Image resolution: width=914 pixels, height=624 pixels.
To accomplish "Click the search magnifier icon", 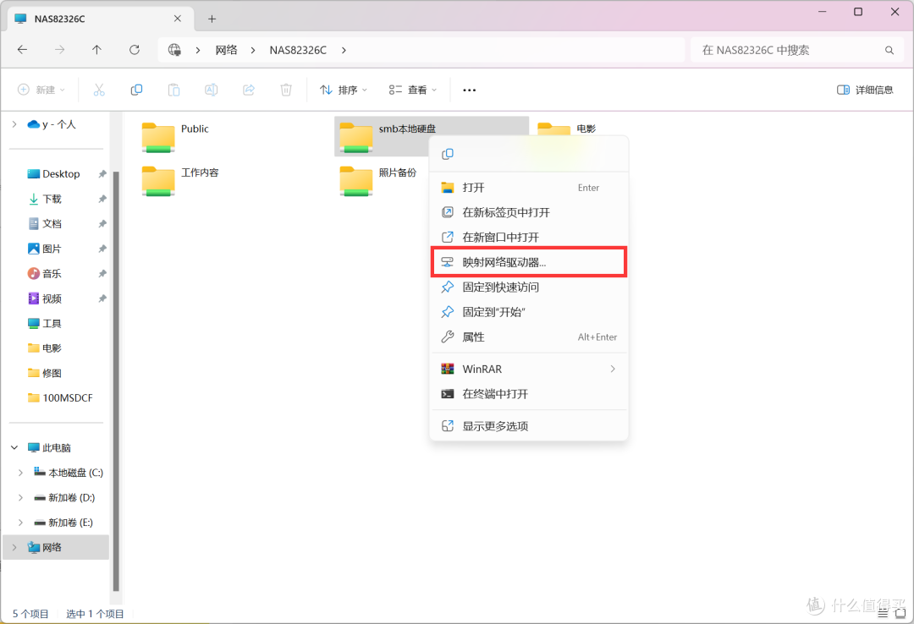I will [889, 50].
